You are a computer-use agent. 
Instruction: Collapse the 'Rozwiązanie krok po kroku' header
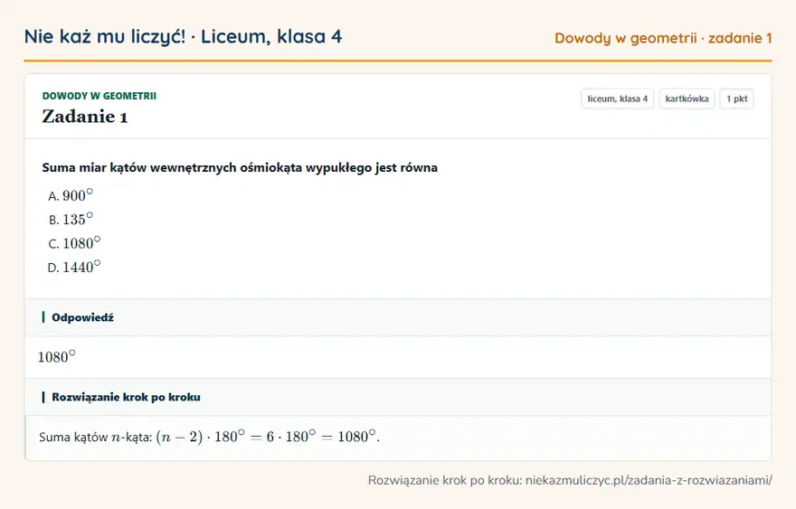click(x=398, y=397)
